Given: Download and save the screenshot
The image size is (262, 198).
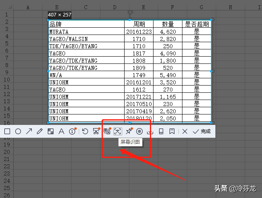Looking at the screenshot, I should click(x=150, y=132).
